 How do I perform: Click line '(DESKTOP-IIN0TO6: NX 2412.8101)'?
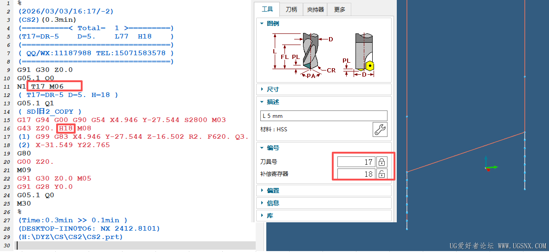click(89, 229)
